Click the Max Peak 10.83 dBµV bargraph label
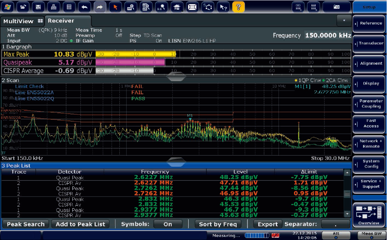The width and height of the screenshot is (387, 240). 48,54
